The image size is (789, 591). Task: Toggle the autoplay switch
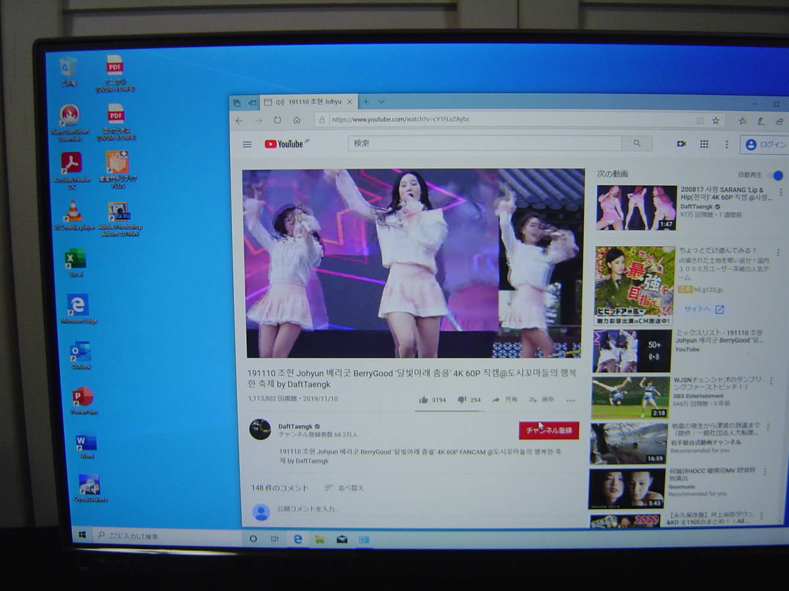[x=777, y=175]
